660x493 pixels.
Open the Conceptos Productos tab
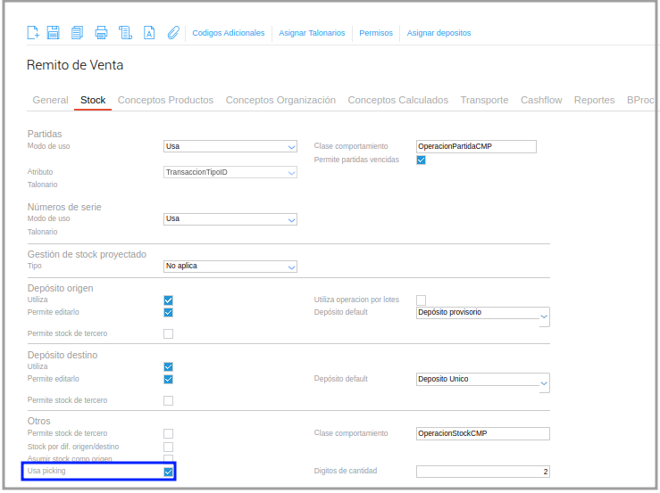tap(165, 100)
